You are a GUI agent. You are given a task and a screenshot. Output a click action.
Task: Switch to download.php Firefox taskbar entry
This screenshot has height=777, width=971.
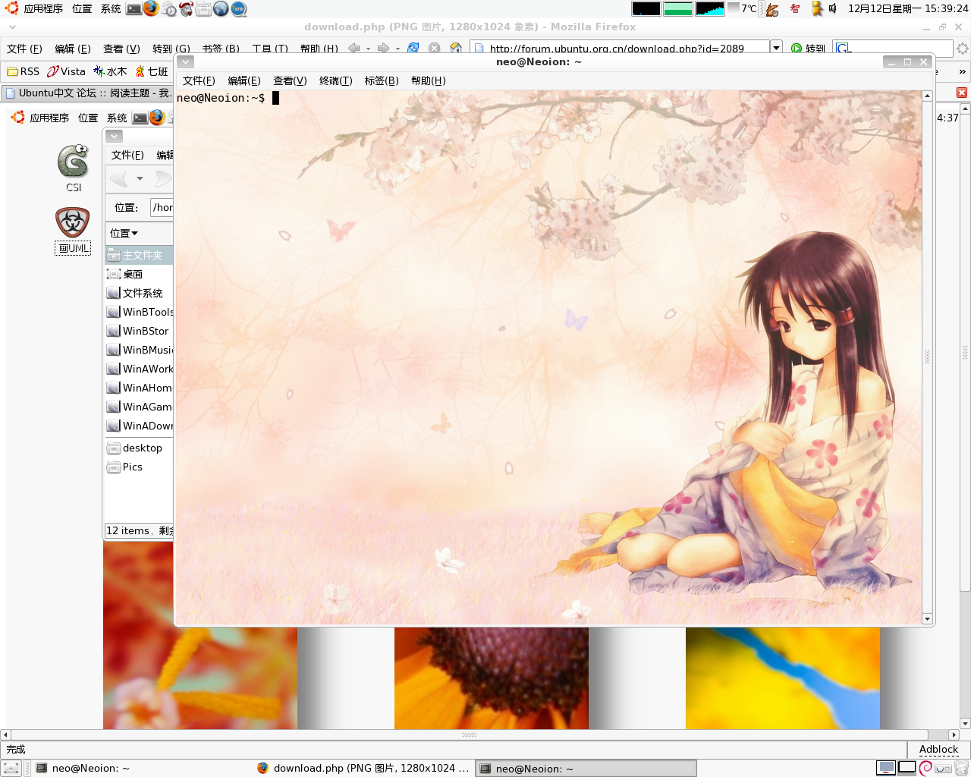point(363,768)
